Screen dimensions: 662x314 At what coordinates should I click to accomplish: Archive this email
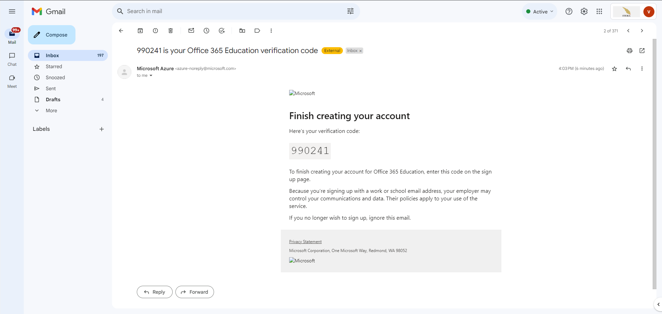click(x=140, y=31)
